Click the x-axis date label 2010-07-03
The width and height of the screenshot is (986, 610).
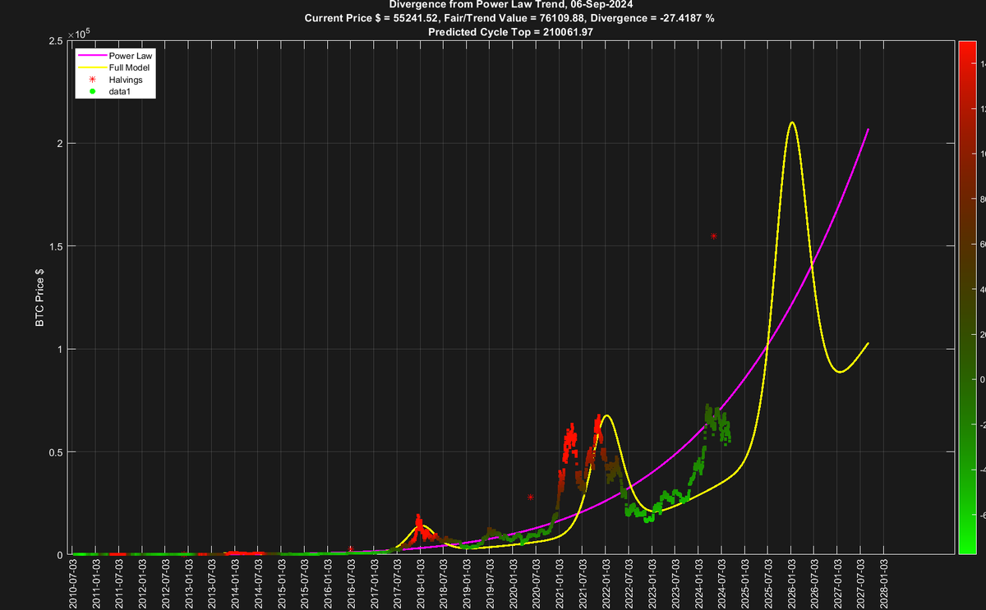pyautogui.click(x=73, y=583)
